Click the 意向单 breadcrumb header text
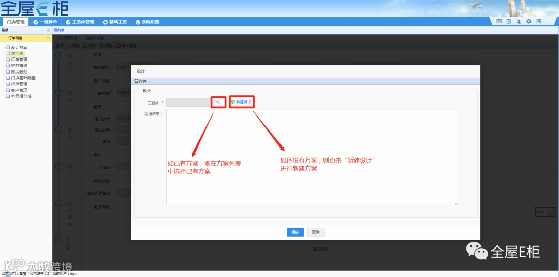This screenshot has width=559, height=277. 59,31
